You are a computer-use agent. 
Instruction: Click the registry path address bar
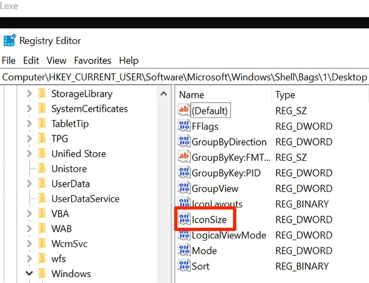click(184, 77)
